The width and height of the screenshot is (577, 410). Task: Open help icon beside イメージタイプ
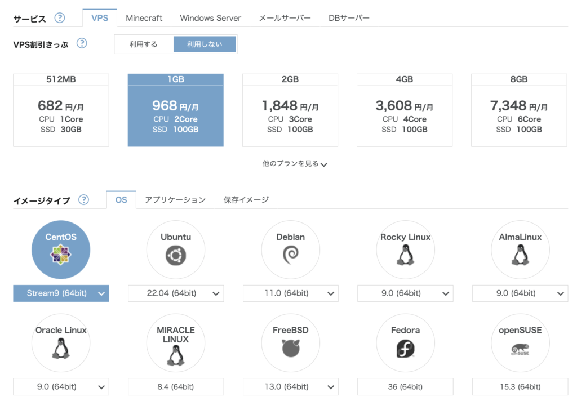[x=83, y=200]
